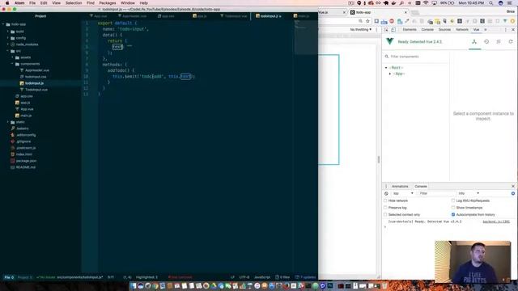The height and width of the screenshot is (291, 518).
Task: Open the Selection menu
Action: pyautogui.click(x=74, y=3)
